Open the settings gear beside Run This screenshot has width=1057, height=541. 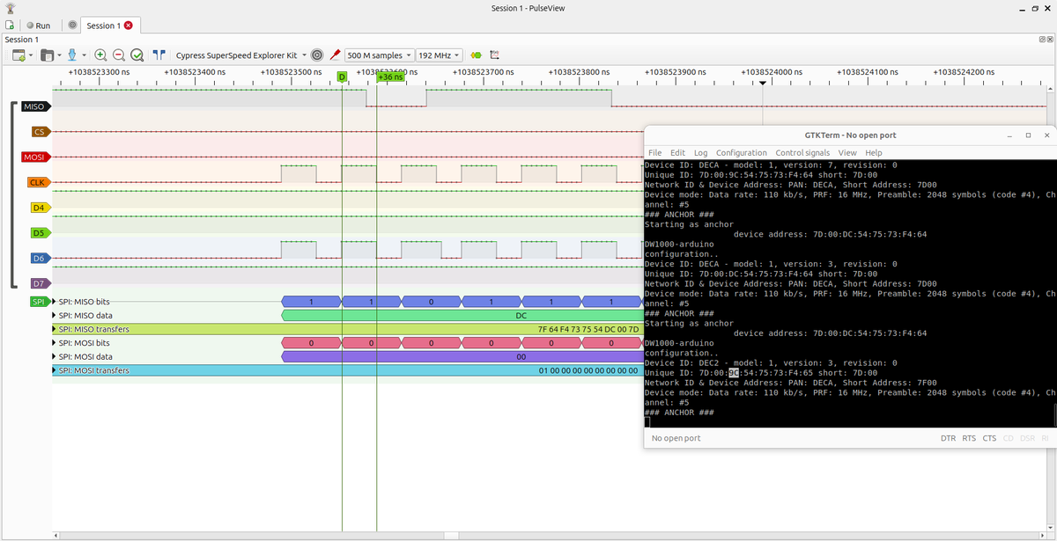(72, 26)
